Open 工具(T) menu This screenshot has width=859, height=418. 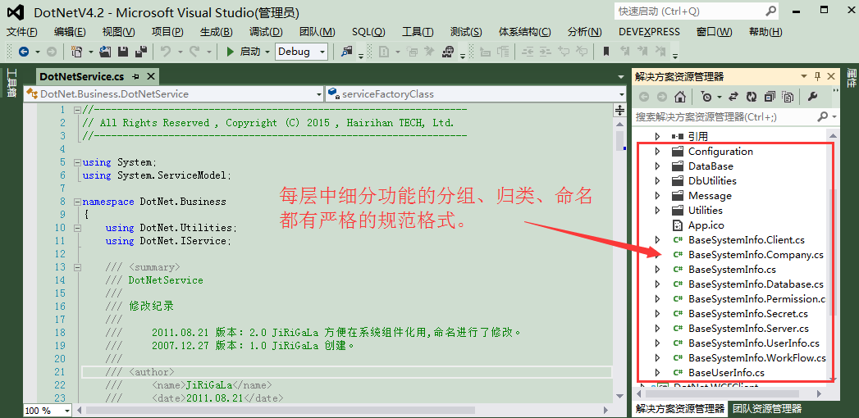[x=418, y=32]
